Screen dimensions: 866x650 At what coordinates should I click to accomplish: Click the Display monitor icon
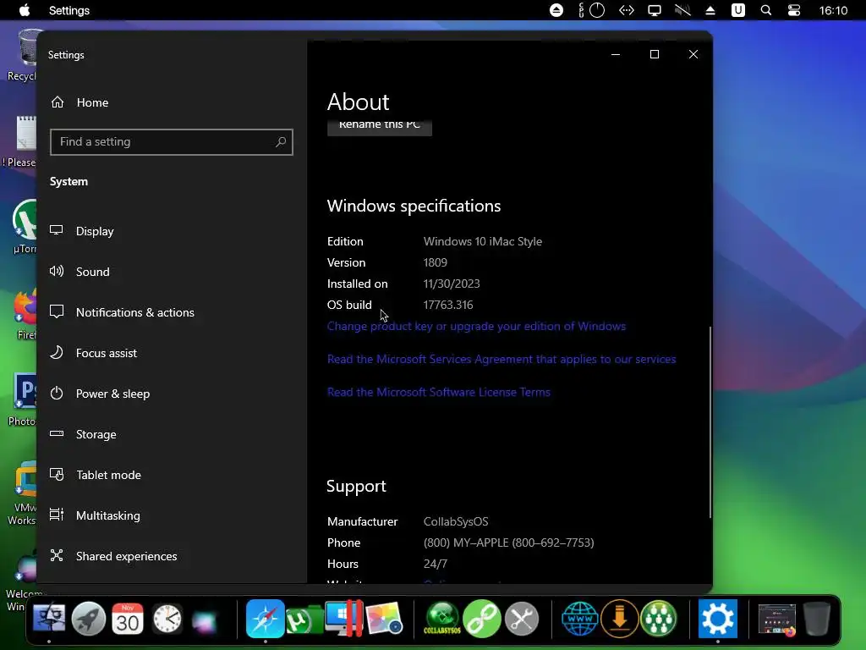(57, 230)
